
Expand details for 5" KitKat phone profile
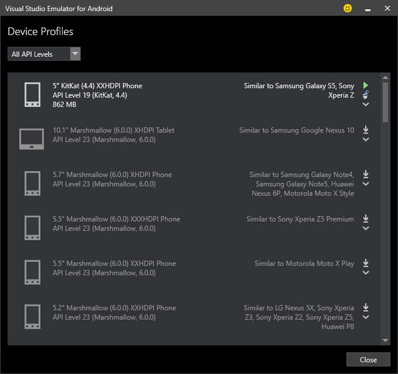pyautogui.click(x=366, y=105)
